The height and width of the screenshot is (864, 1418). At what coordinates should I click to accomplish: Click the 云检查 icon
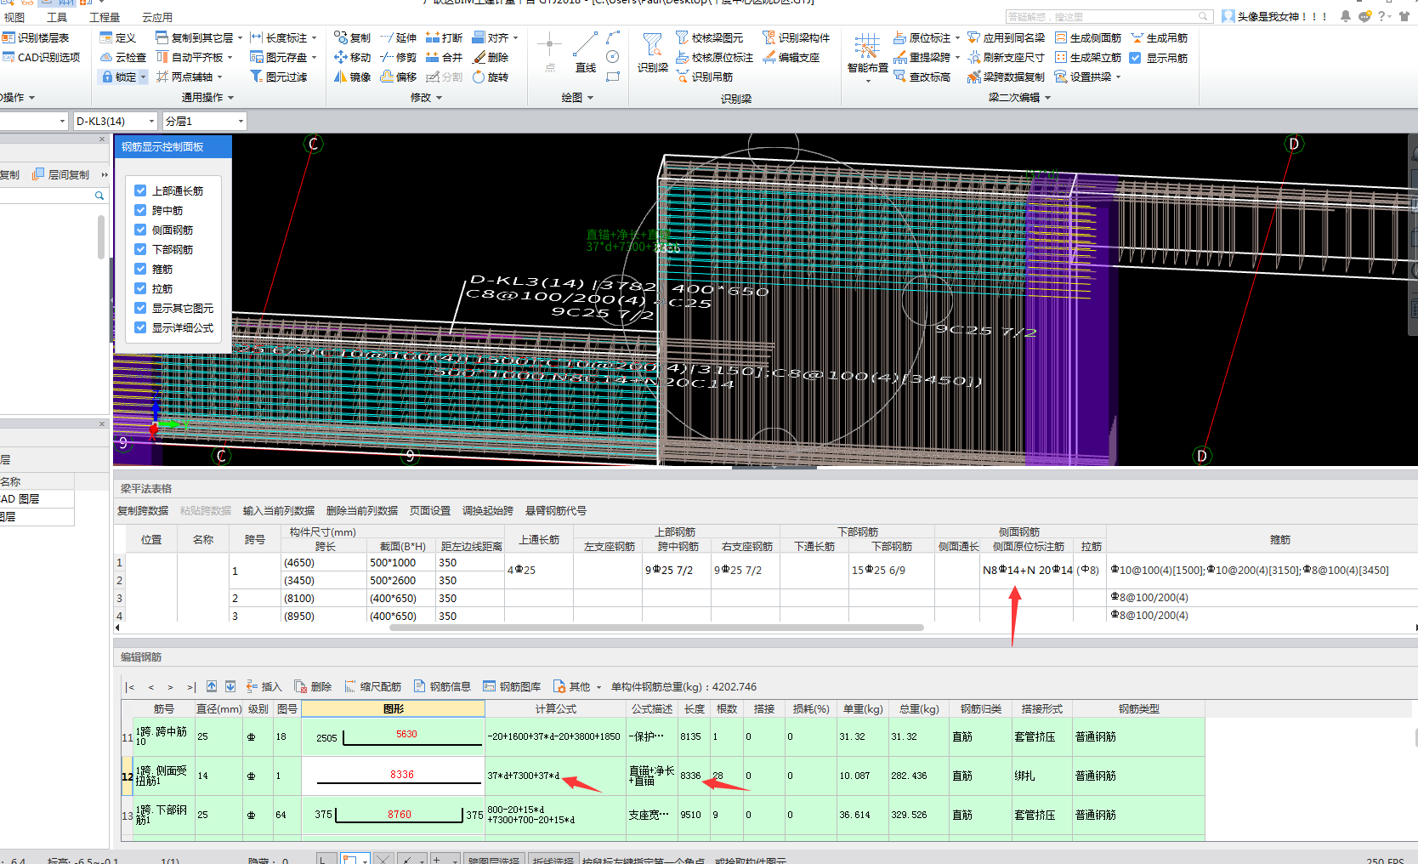click(x=107, y=58)
